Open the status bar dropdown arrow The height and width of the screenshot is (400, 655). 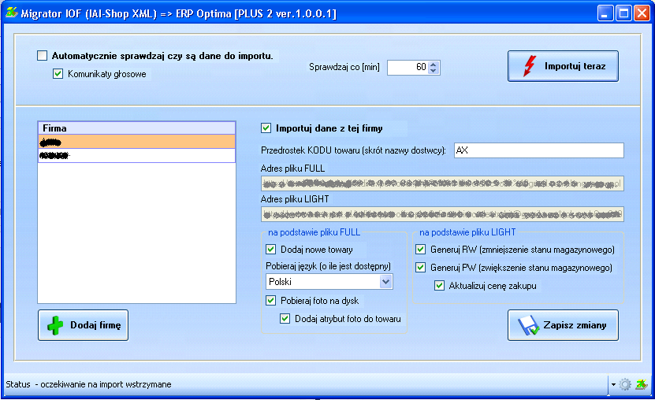pos(612,385)
